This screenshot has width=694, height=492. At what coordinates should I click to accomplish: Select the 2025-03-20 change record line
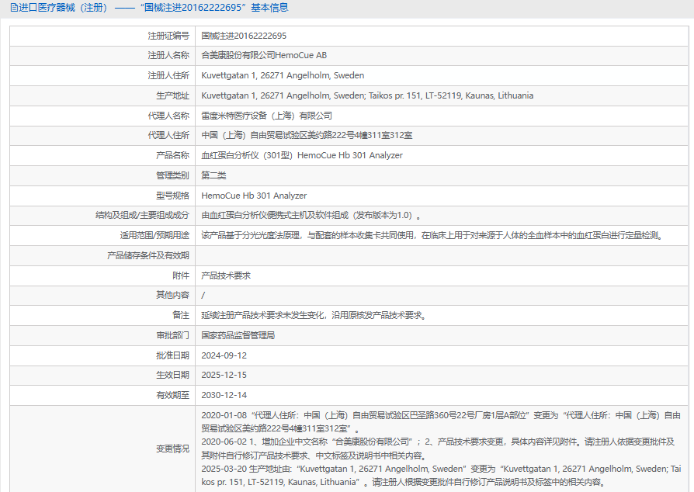pos(441,476)
